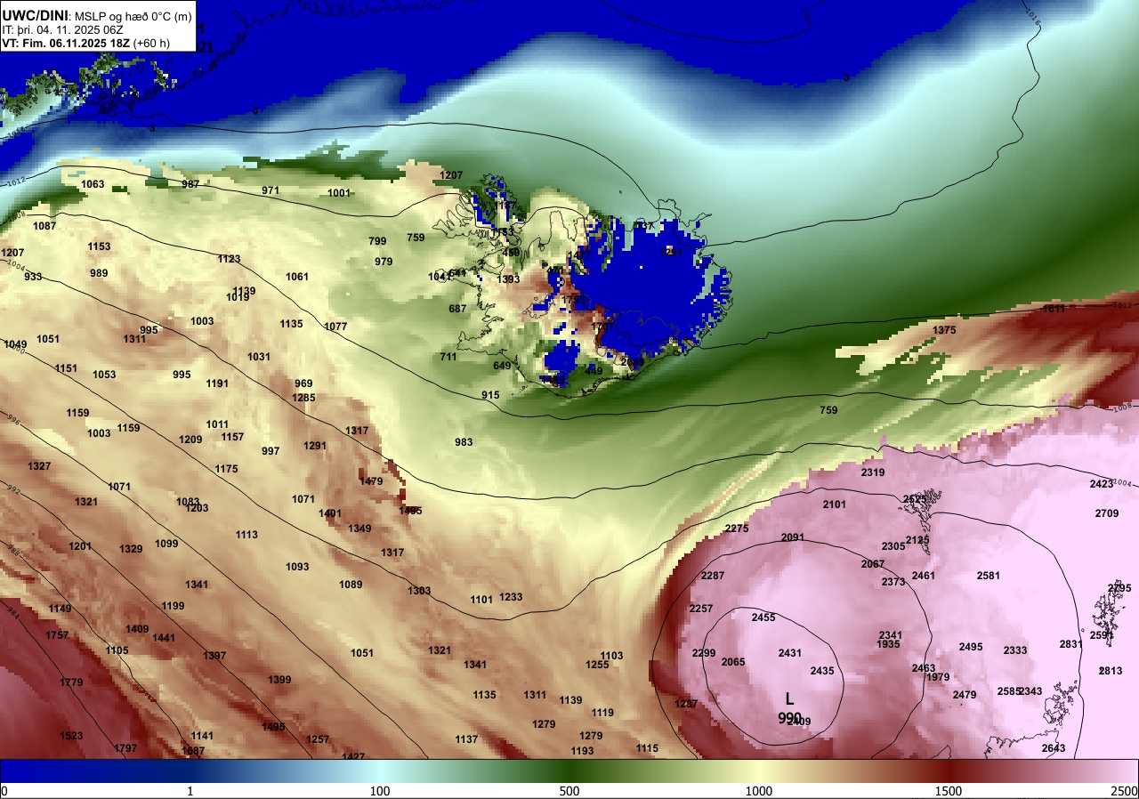Screen dimensions: 1139x799
Task: Click the height value 2065
Action: click(x=733, y=662)
